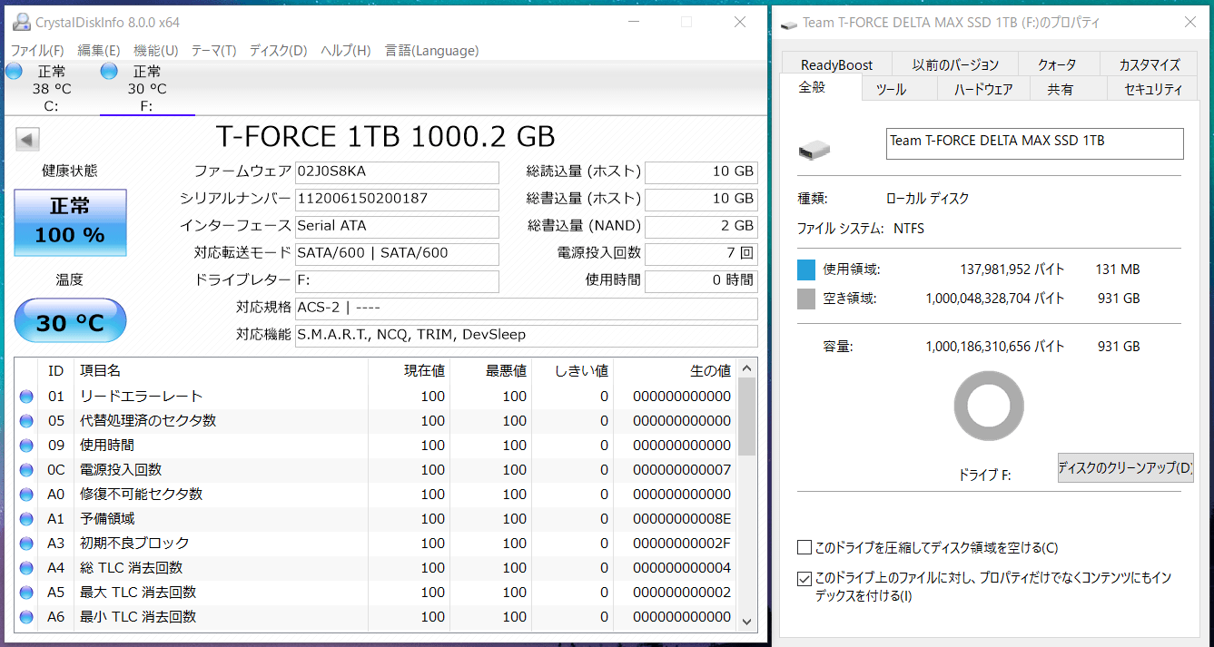
Task: Open the ディスク(D) menu
Action: [x=278, y=51]
